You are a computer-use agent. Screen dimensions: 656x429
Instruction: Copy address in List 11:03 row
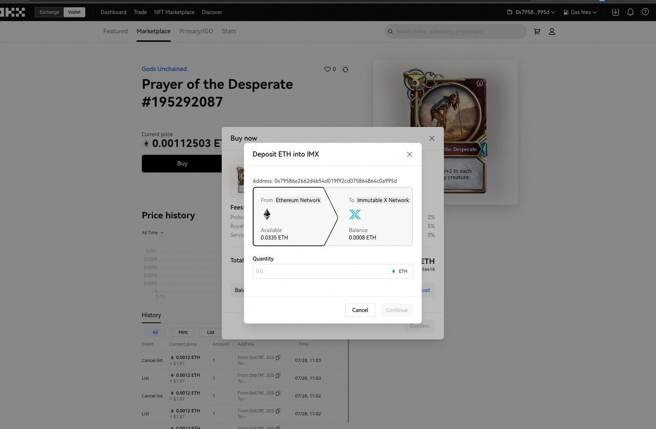[278, 375]
